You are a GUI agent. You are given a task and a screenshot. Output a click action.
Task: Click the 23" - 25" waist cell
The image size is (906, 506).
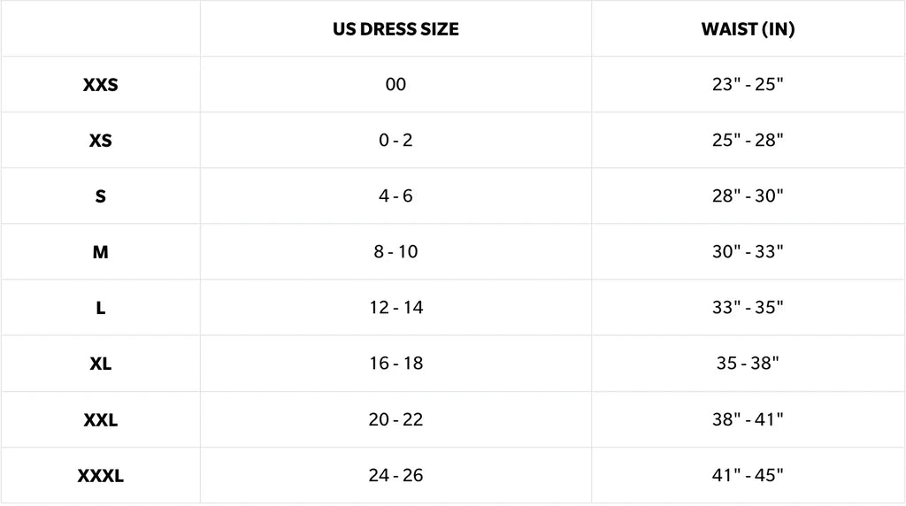[x=748, y=84]
